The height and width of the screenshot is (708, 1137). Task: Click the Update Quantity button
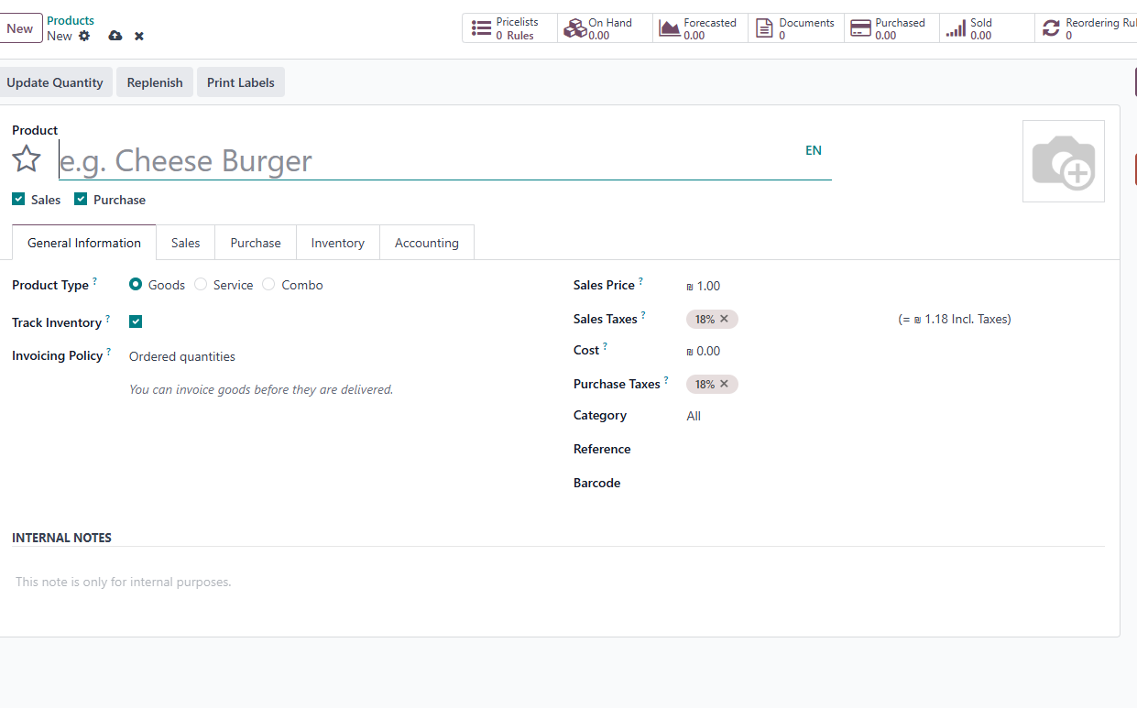55,82
